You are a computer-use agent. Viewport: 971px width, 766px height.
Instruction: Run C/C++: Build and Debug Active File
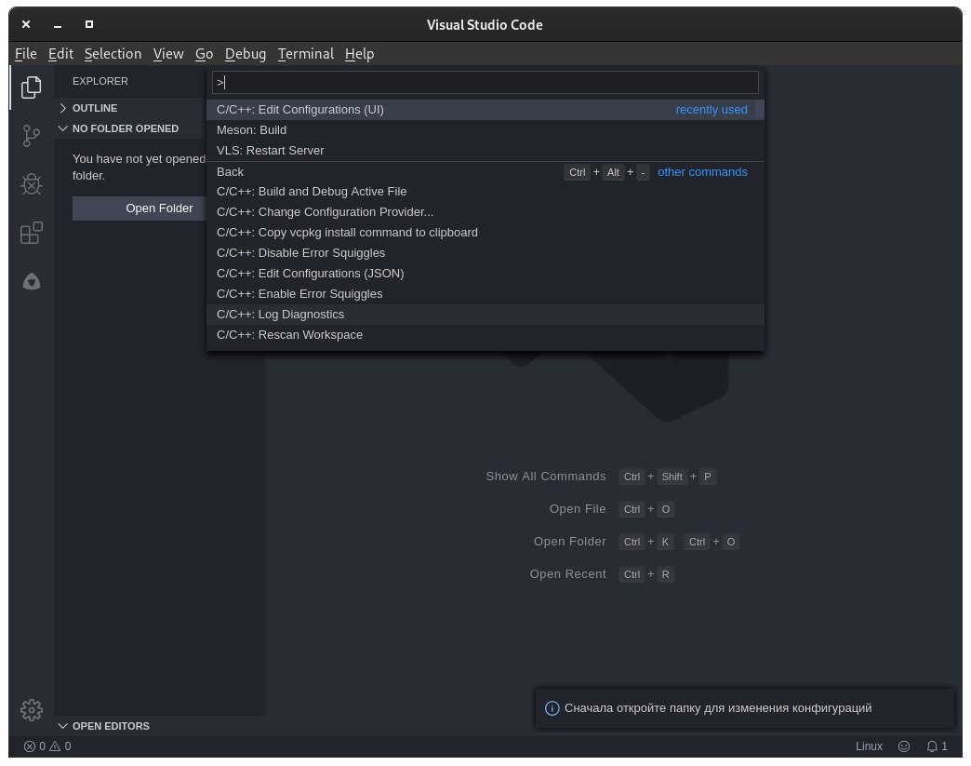485,192
